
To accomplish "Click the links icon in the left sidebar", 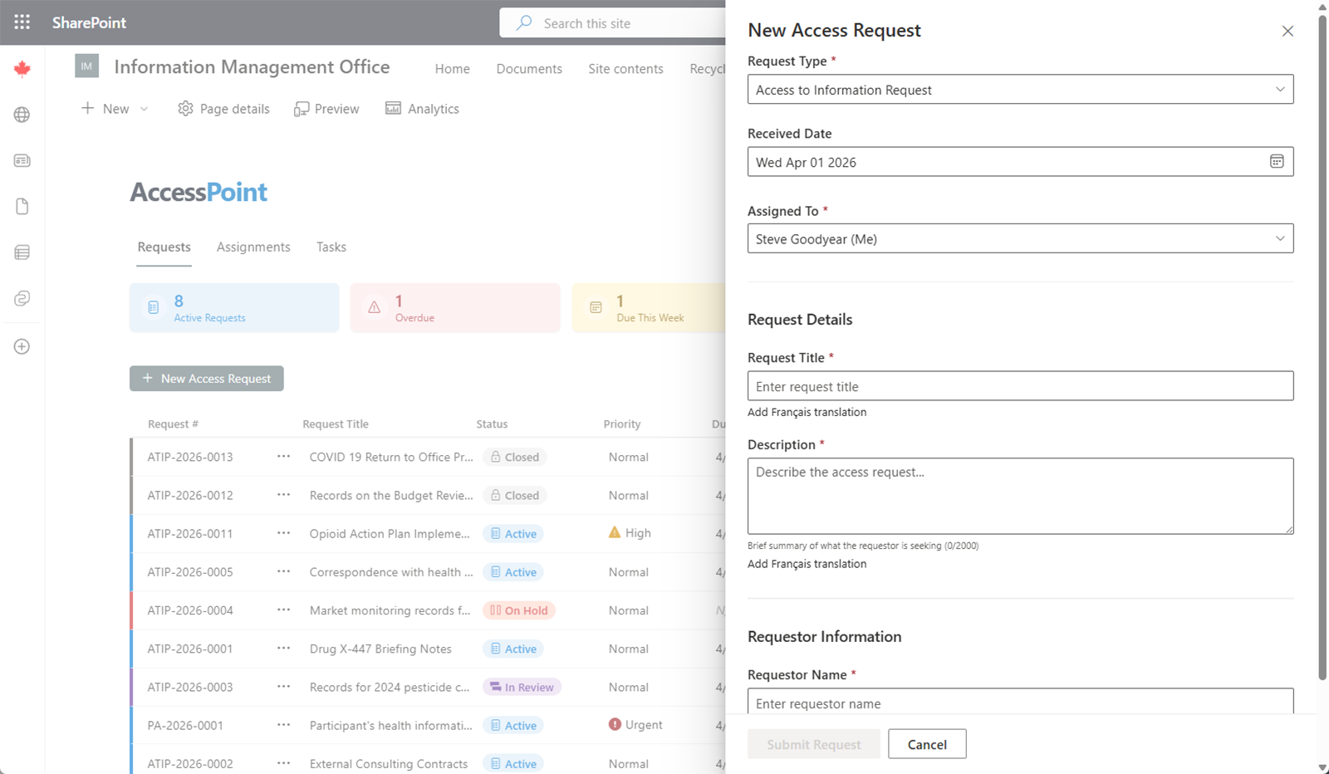I will 22,297.
